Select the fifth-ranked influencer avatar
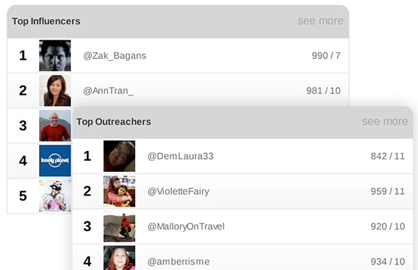Viewport: 418px width, 270px height. [x=55, y=196]
